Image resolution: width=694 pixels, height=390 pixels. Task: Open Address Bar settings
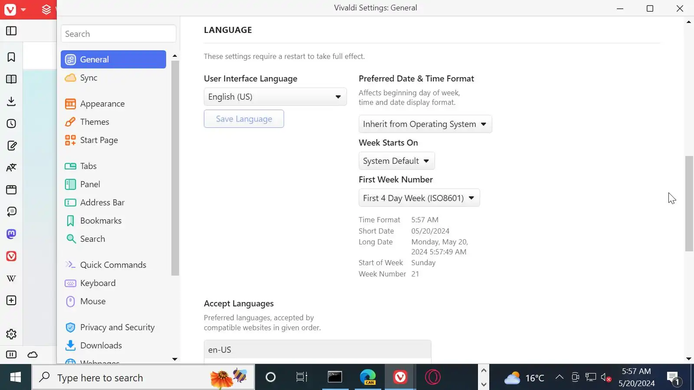click(x=113, y=202)
